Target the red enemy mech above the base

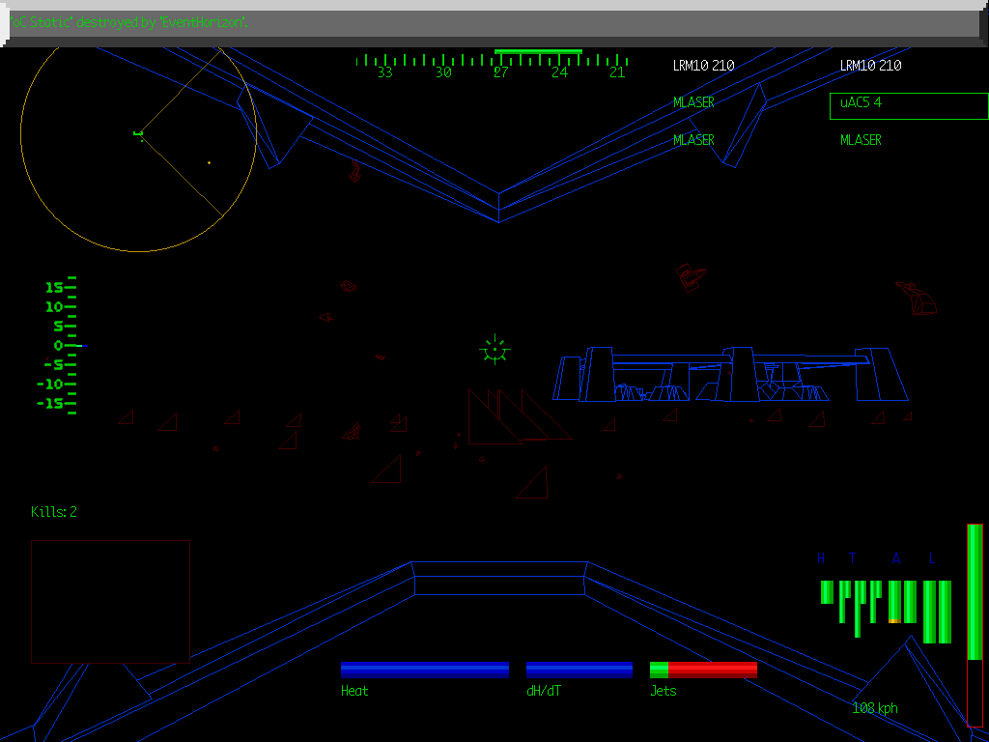point(691,276)
